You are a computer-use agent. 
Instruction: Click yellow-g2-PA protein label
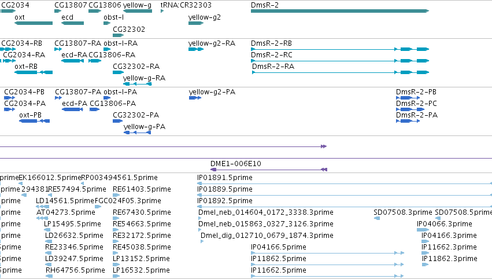[212, 91]
